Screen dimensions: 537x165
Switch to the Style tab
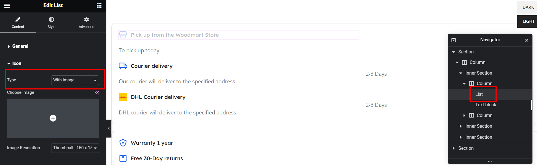coord(51,23)
